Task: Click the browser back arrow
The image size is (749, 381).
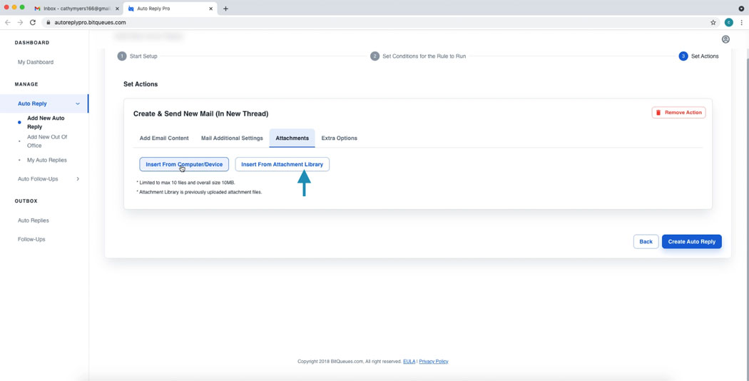Action: (8, 22)
